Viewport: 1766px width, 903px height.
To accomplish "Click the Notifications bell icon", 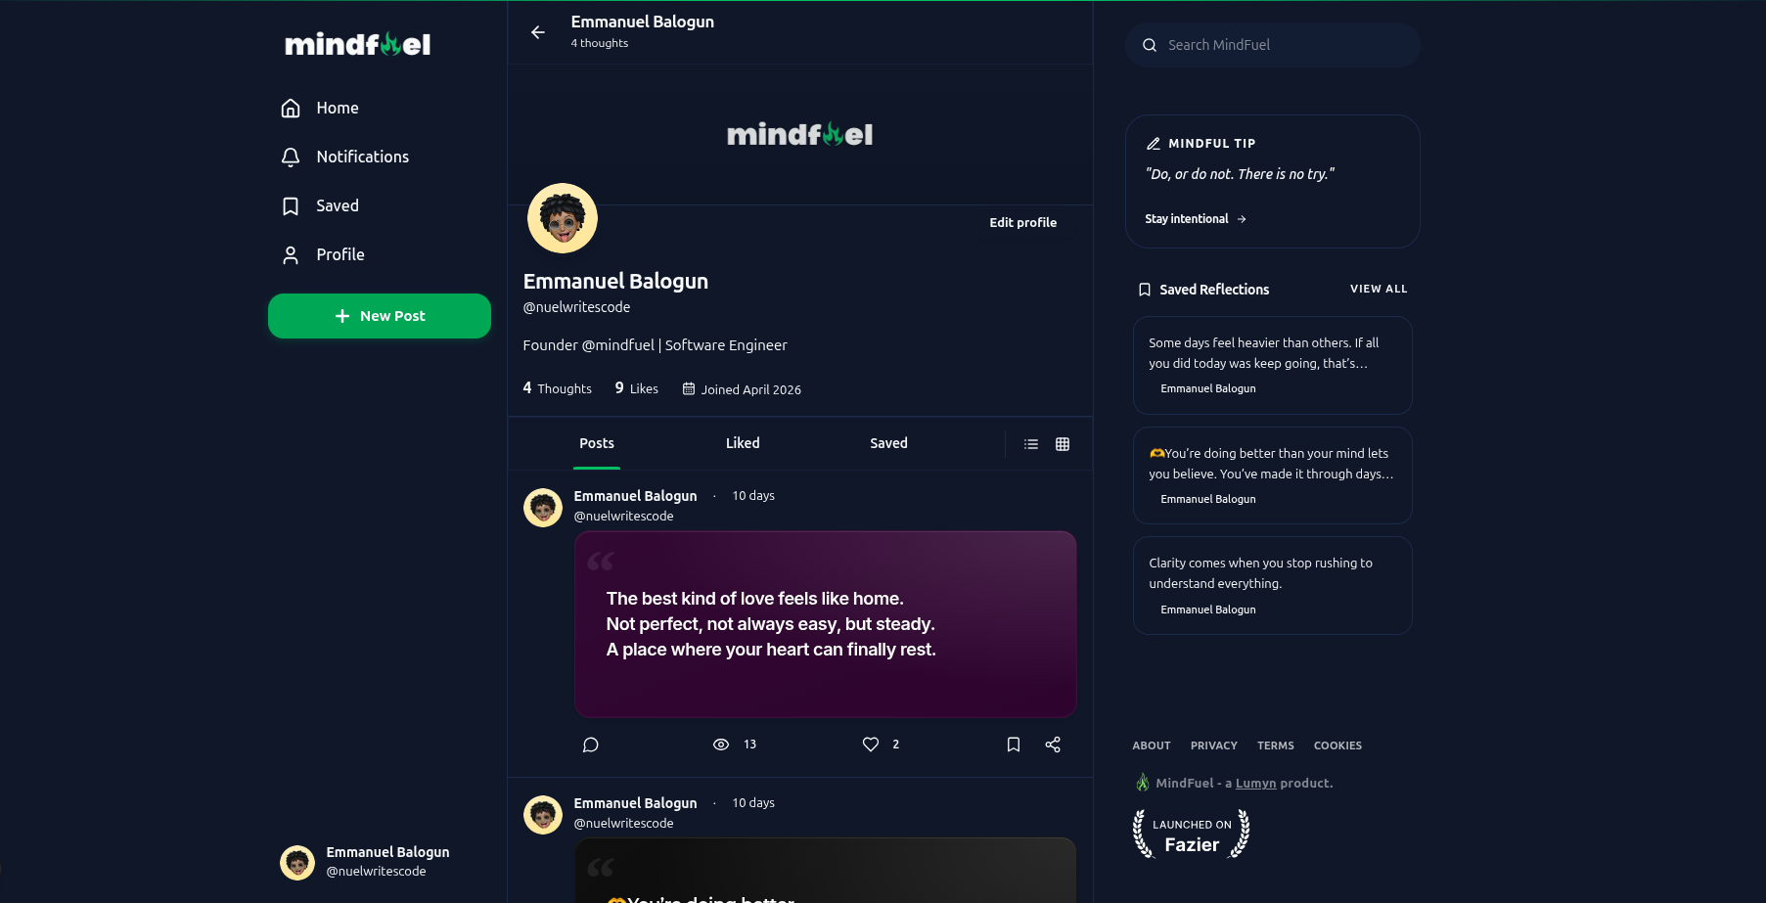I will click(x=291, y=157).
